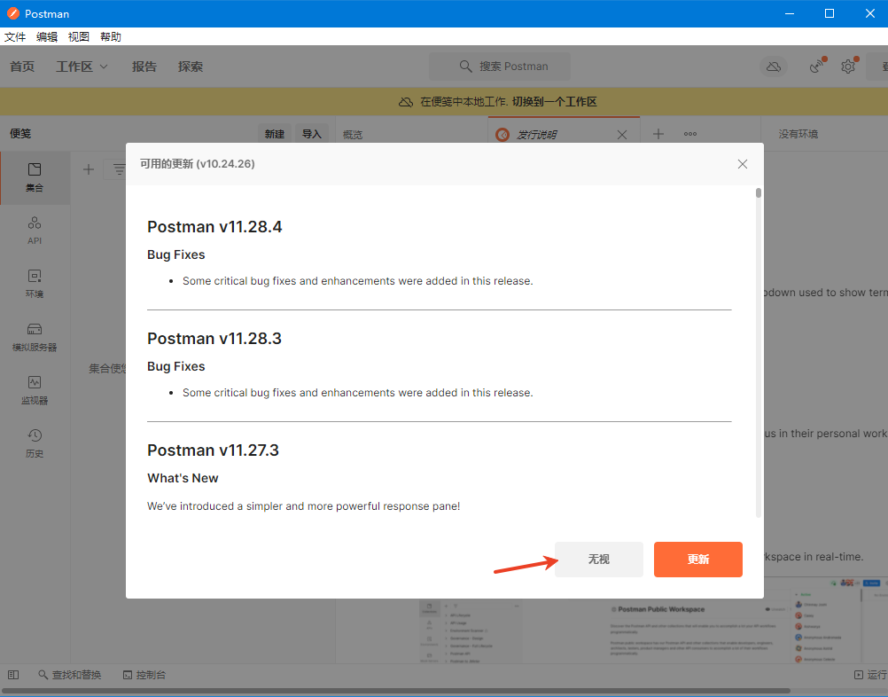This screenshot has height=697, width=888.
Task: Open 控制台 console in status bar
Action: pos(144,675)
